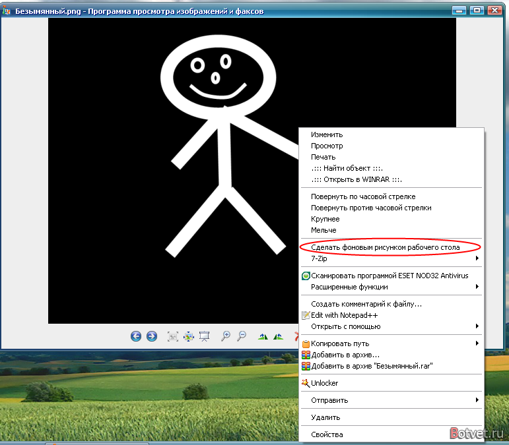Screen dimensions: 509x445
Task: Expand the 7-Zip submenu arrow
Action: click(477, 258)
